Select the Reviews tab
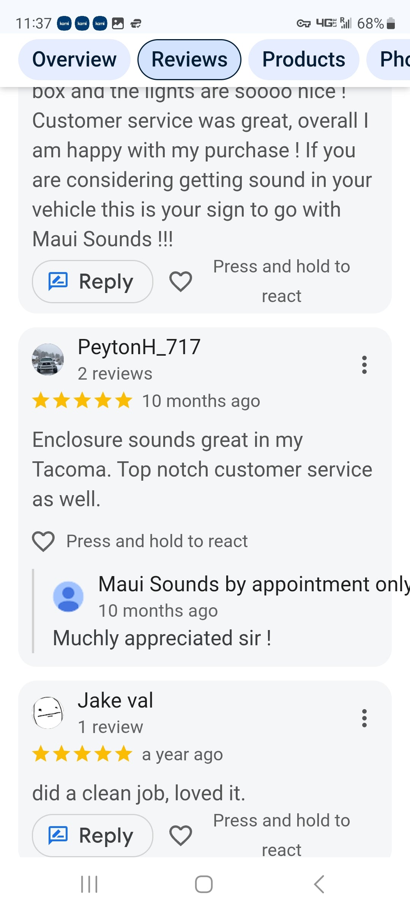410x912 pixels. tap(189, 60)
